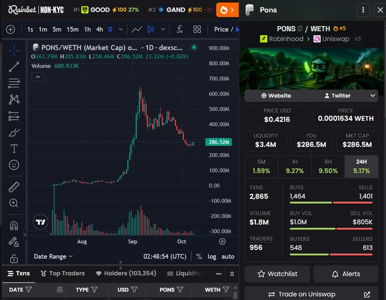Open the indicators fx menu

coord(179,29)
